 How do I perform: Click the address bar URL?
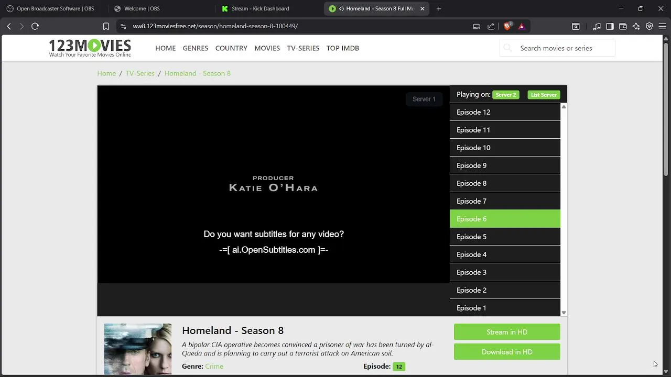[x=215, y=26]
